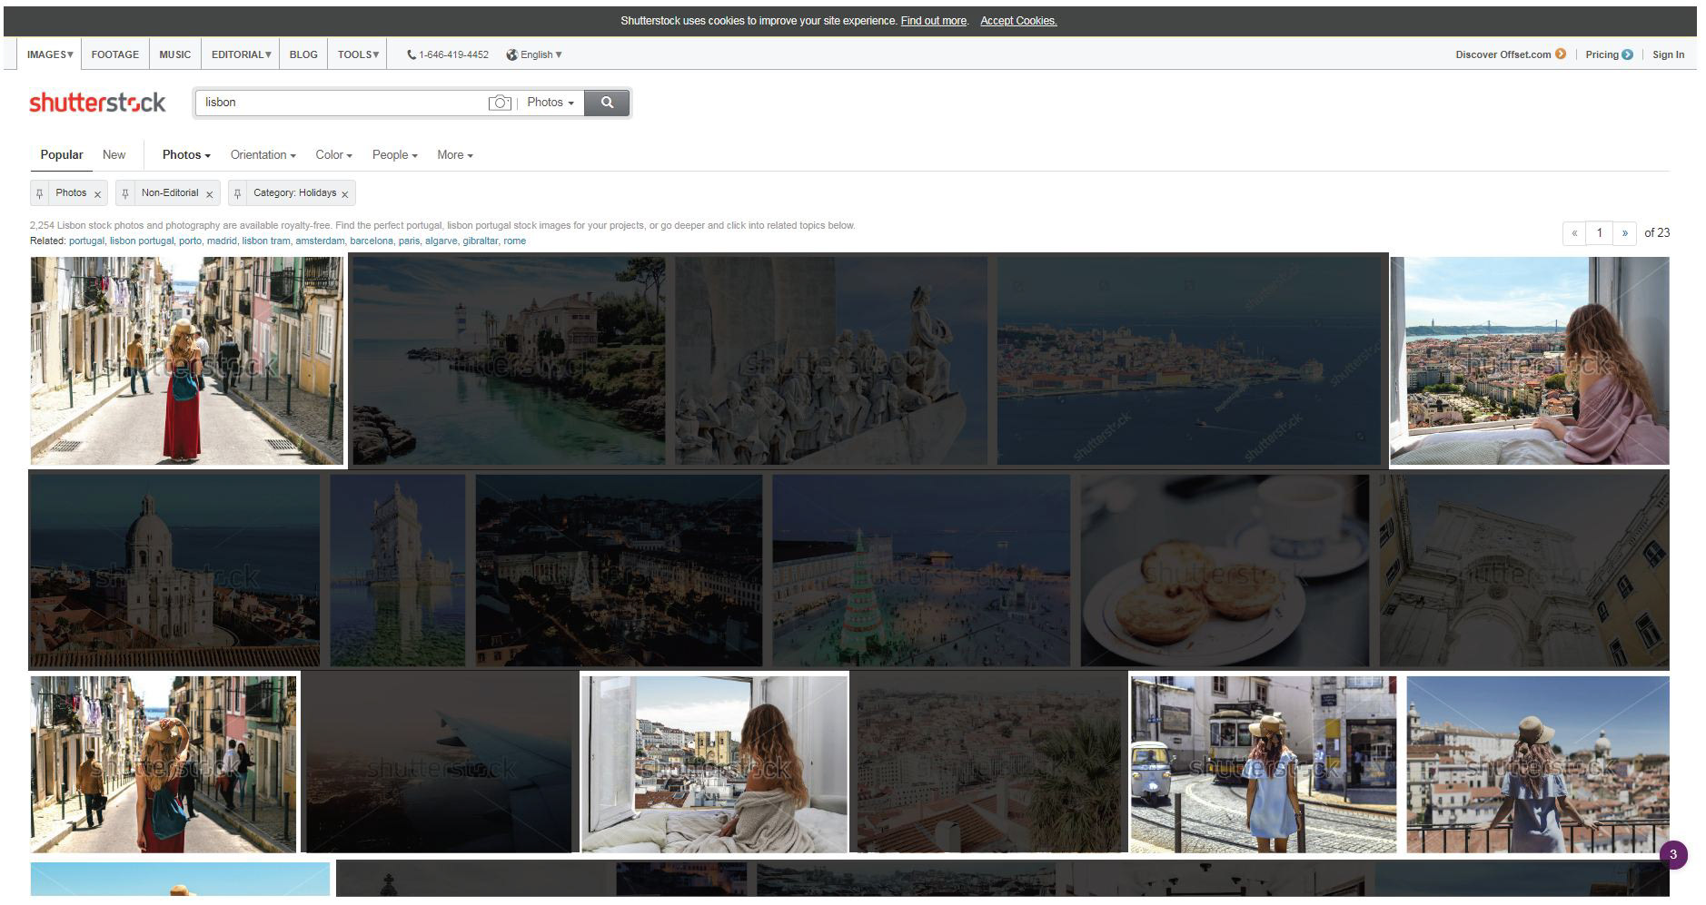This screenshot has width=1706, height=905.
Task: Click related search 'gibraltar'
Action: [x=480, y=241]
